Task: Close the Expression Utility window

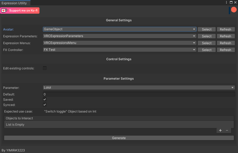Action: pyautogui.click(x=235, y=2)
